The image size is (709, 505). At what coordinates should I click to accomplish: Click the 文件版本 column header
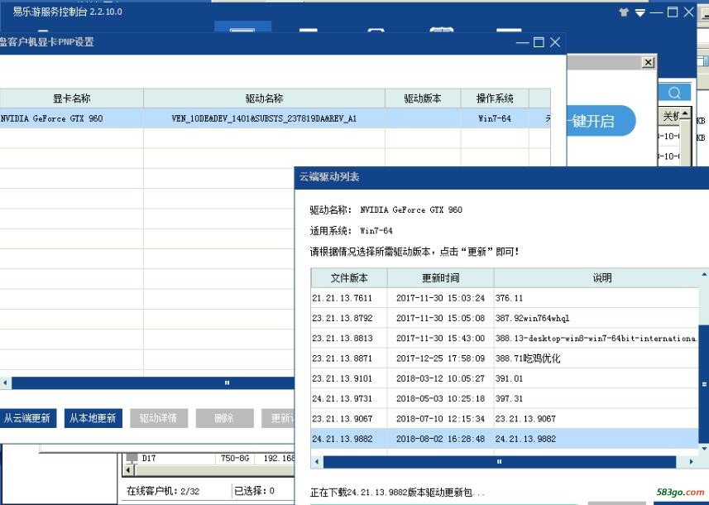click(x=348, y=278)
